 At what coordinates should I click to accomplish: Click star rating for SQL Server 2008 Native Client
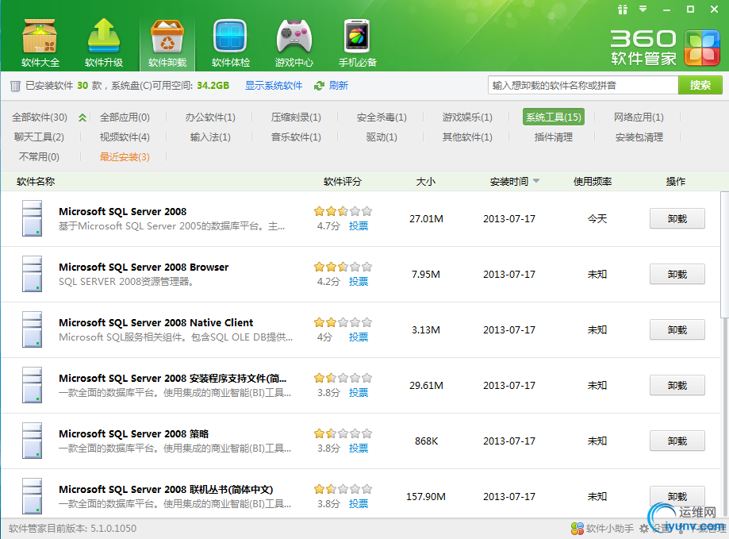tap(343, 322)
